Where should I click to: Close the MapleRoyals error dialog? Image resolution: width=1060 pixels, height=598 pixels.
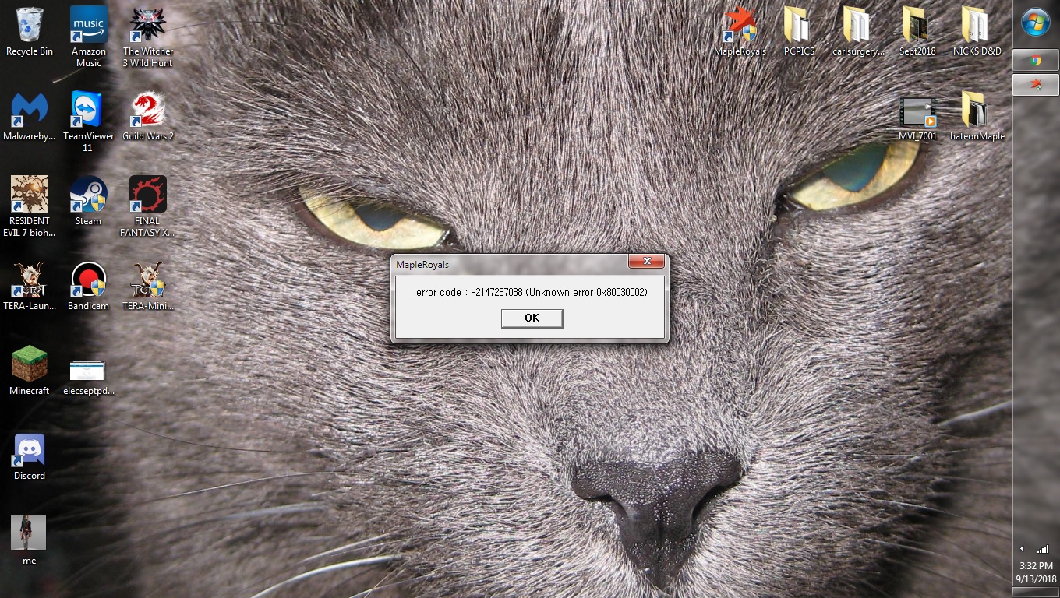646,262
